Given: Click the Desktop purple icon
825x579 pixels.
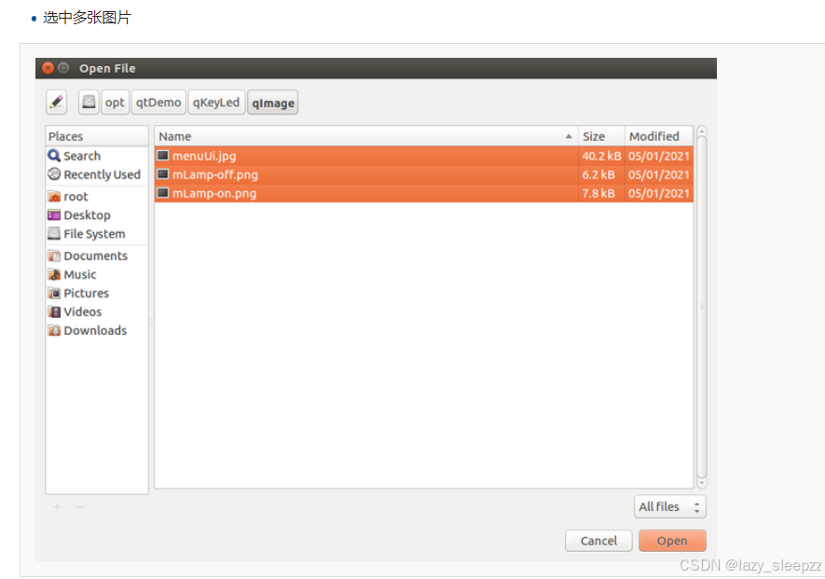Looking at the screenshot, I should coord(54,214).
